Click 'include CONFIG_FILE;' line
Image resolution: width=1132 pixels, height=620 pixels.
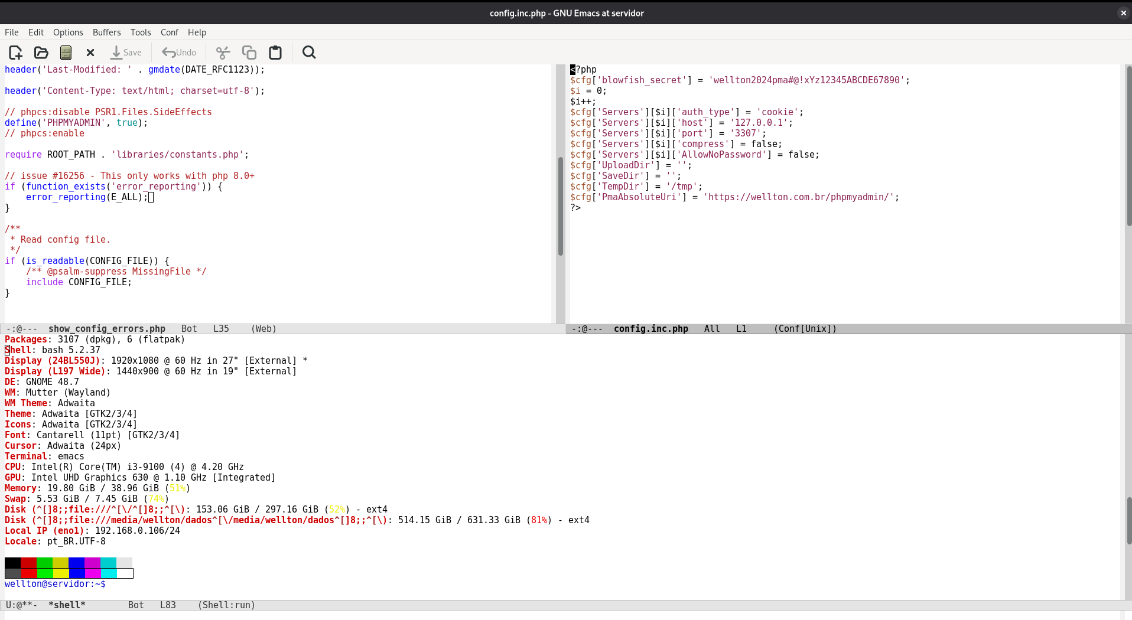[79, 282]
